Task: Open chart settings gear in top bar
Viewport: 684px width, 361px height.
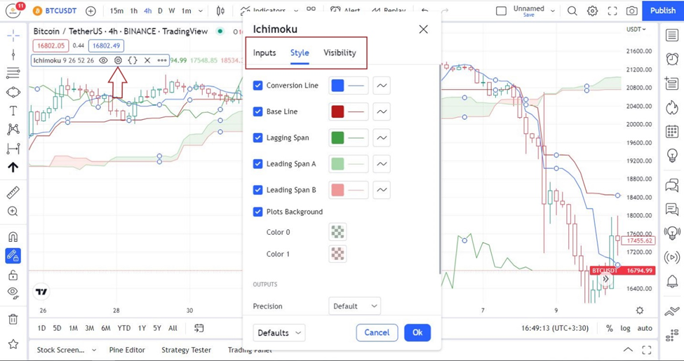Action: coord(592,11)
